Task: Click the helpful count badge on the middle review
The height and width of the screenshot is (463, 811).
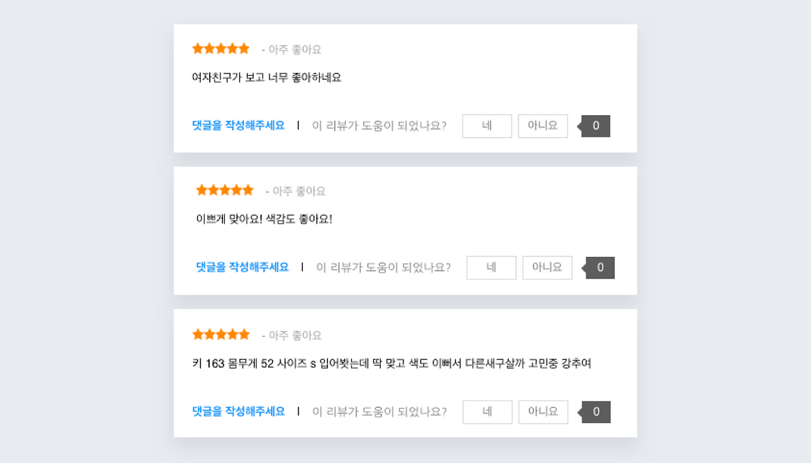Action: point(599,267)
